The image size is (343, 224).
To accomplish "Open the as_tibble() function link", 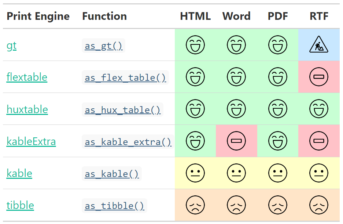I will point(114,206).
